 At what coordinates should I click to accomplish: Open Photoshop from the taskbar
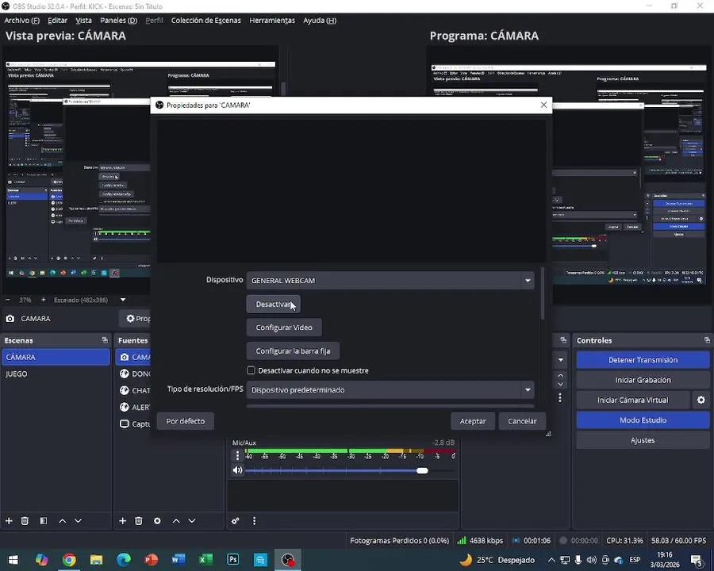pos(233,560)
